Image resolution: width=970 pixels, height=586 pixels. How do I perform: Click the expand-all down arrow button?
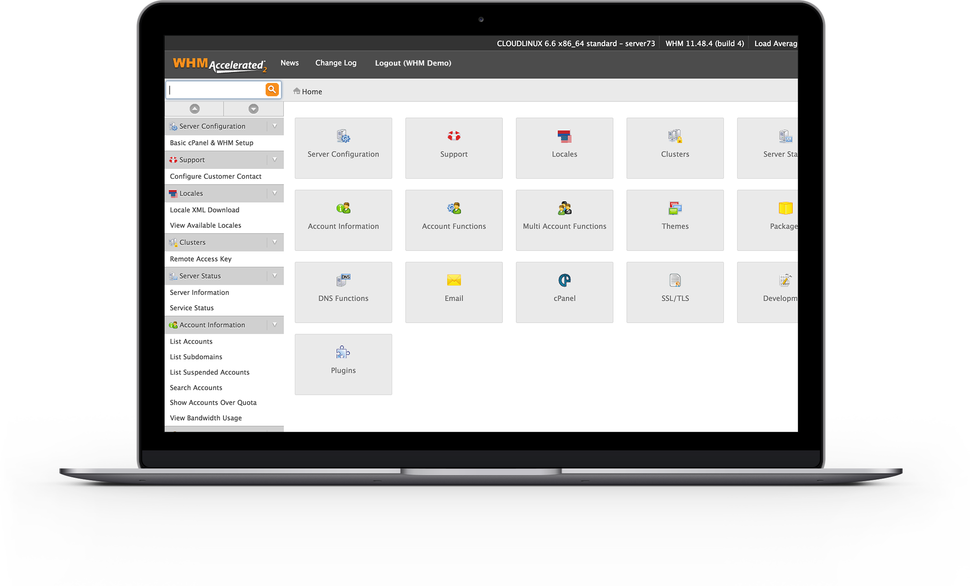(254, 109)
